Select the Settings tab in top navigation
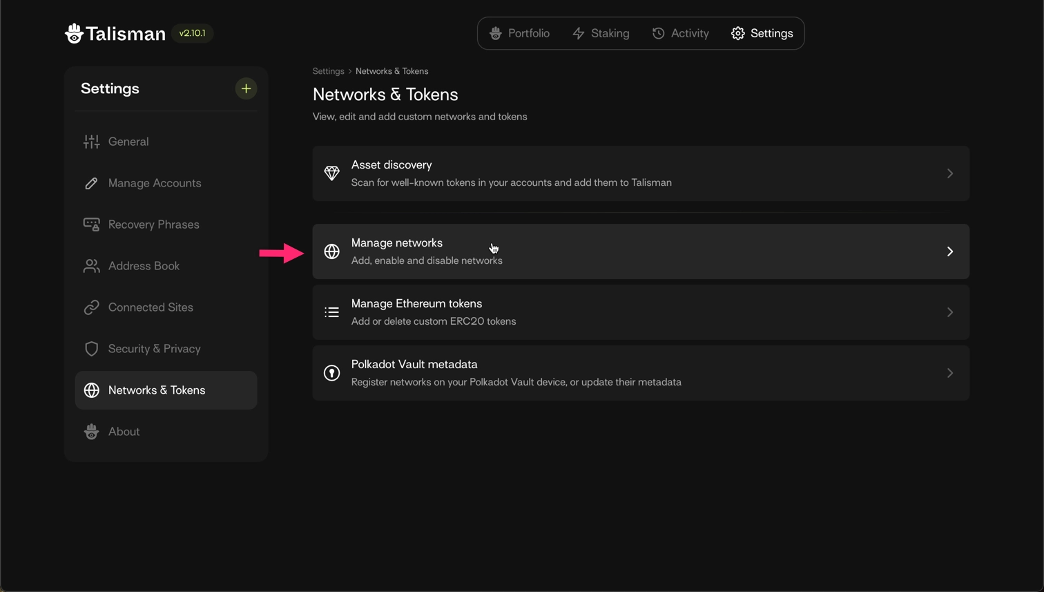This screenshot has width=1044, height=592. pyautogui.click(x=762, y=33)
